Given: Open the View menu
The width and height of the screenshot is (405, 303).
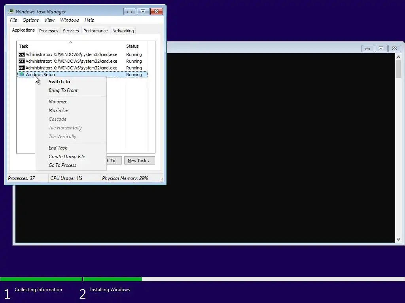Looking at the screenshot, I should (49, 20).
